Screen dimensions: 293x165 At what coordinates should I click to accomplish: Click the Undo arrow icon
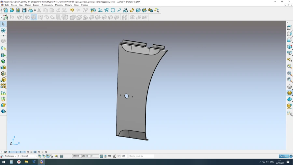[72, 10]
